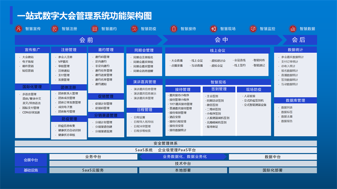Click the 促销管理 header

point(106,97)
